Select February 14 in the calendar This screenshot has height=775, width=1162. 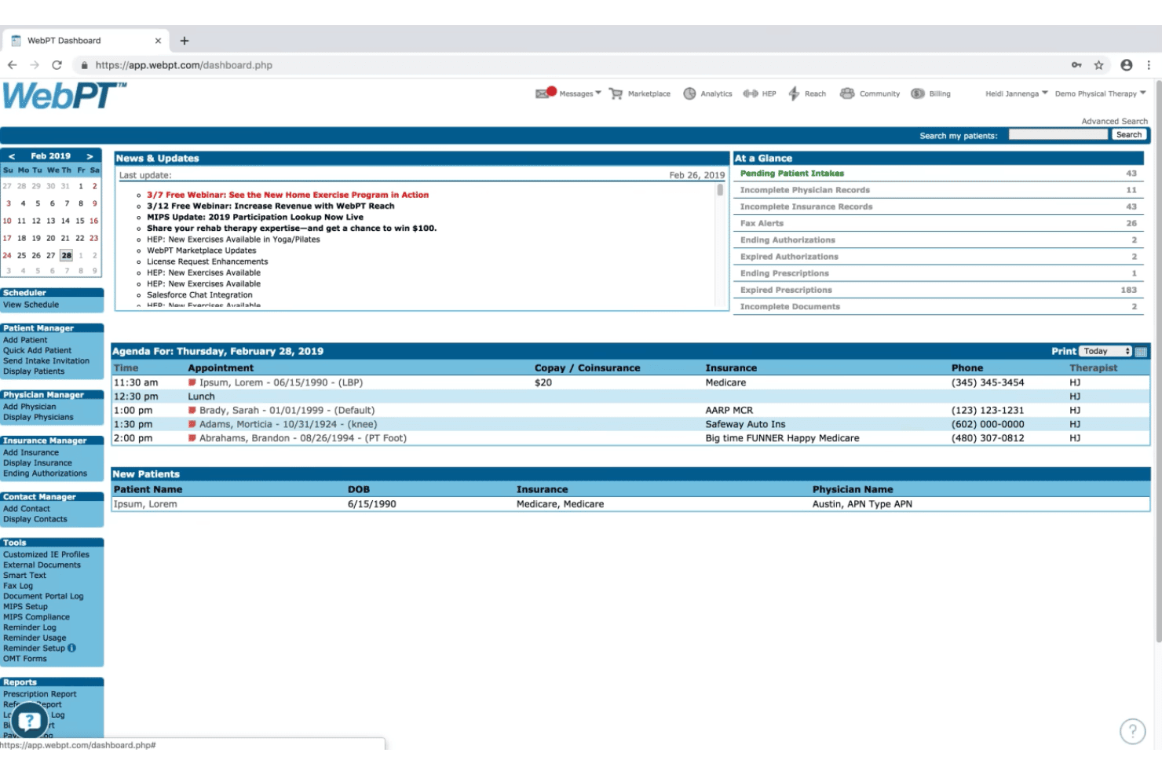pyautogui.click(x=65, y=221)
